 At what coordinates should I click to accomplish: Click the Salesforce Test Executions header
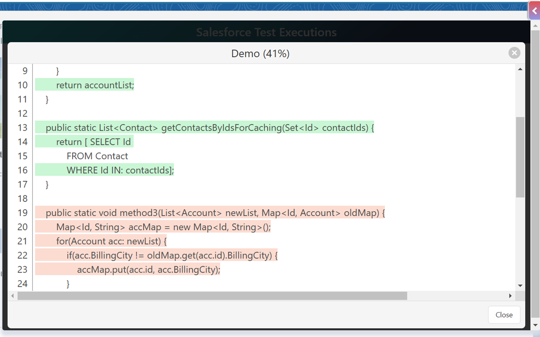click(x=267, y=32)
